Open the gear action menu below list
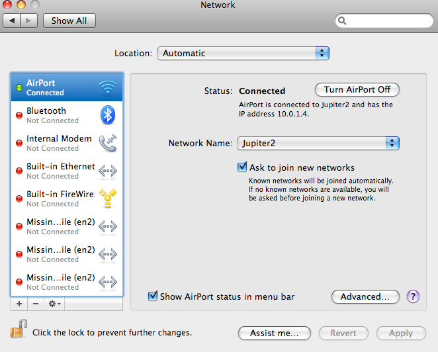Screen dimensions: 438x352 [x=55, y=304]
